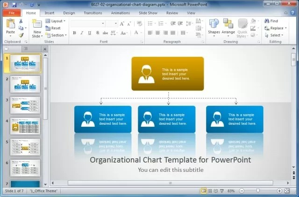Open the font name combo box

[88, 24]
